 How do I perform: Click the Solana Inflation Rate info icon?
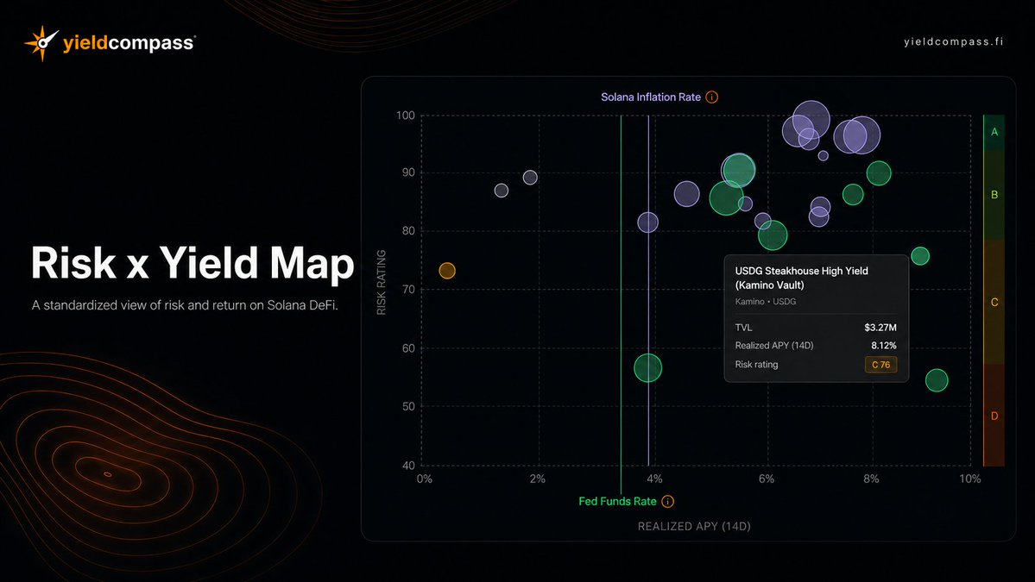click(x=711, y=97)
